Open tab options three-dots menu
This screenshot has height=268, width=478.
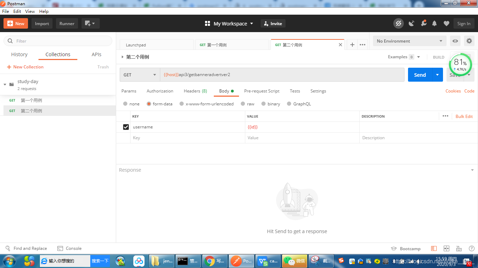pos(363,45)
